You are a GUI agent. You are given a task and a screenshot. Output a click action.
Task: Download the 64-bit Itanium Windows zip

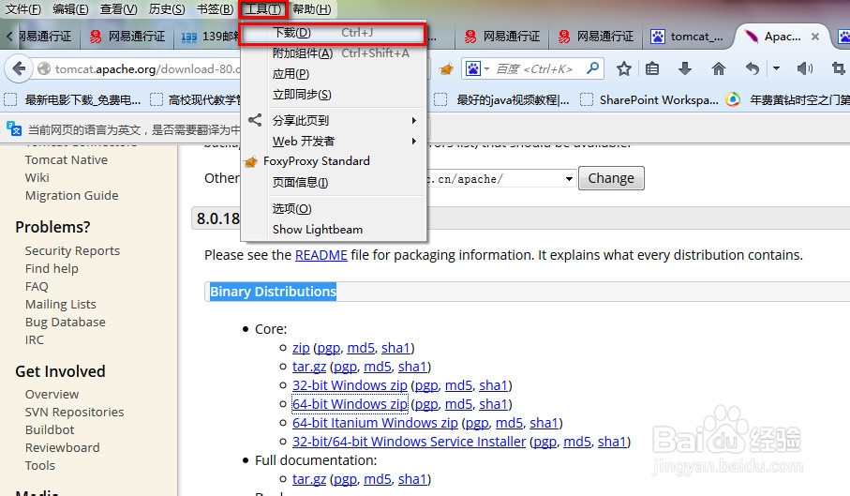pyautogui.click(x=375, y=422)
